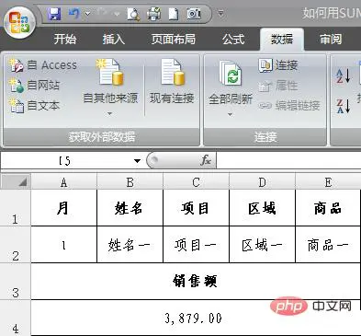The width and height of the screenshot is (361, 336).
Task: Undo the last action
Action: pyautogui.click(x=74, y=14)
